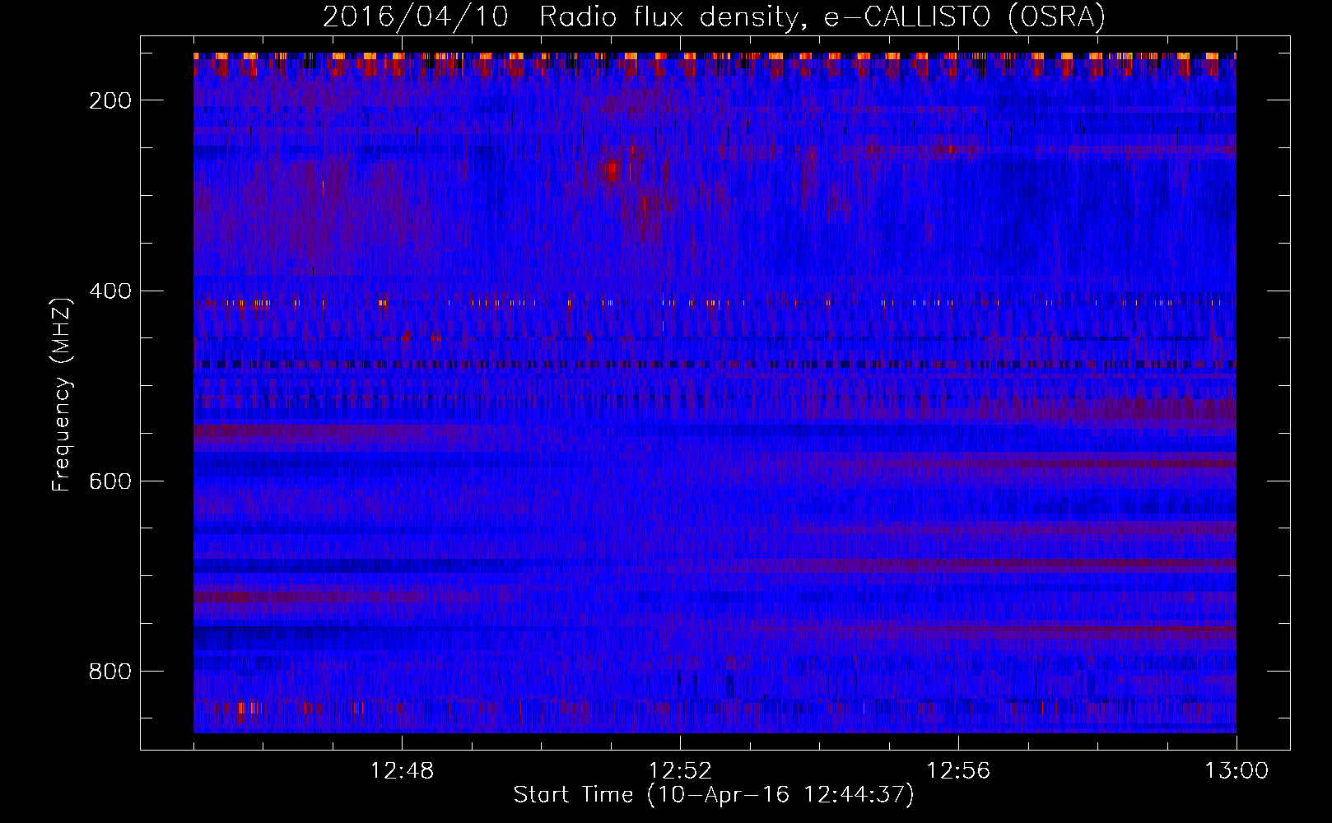Click the 12:52 time tick label

680,771
